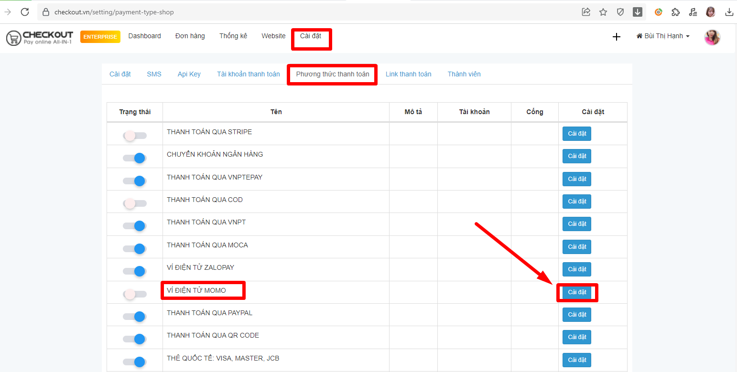Open the Link thanh toán tab
Screen dimensions: 737x372
pos(409,74)
